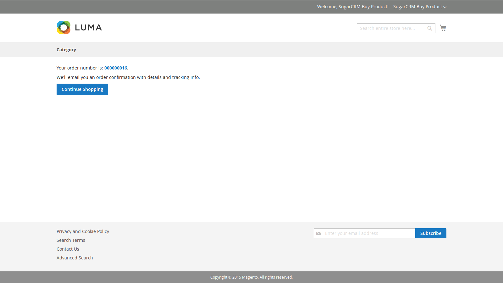Expand the SugarCRM Buy Product account dropdown

pos(420,7)
